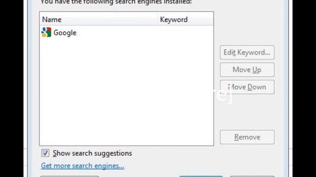Click Google's empty Keyword cell

click(185, 33)
